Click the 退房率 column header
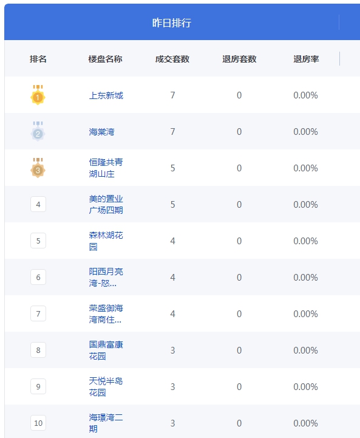 click(306, 59)
